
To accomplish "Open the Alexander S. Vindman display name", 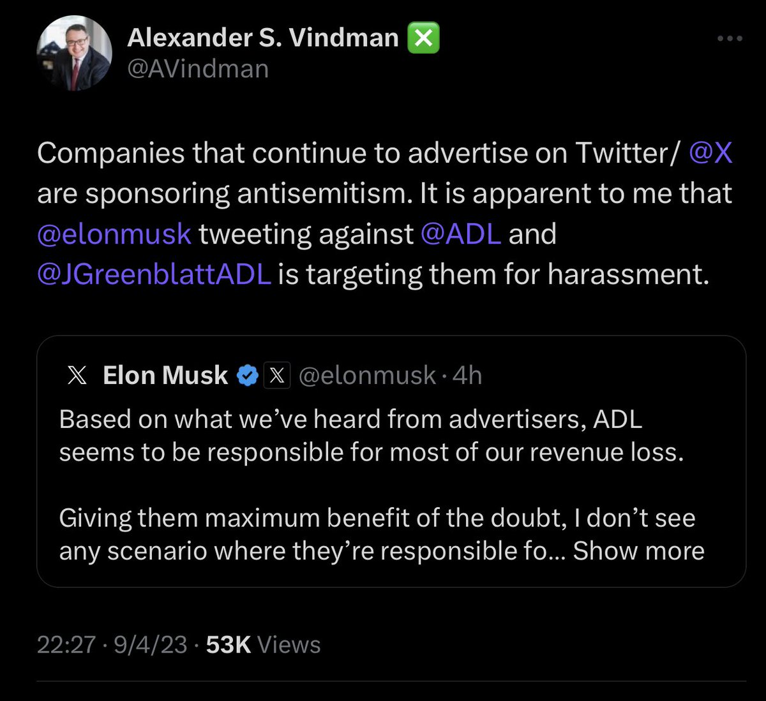I will (262, 38).
